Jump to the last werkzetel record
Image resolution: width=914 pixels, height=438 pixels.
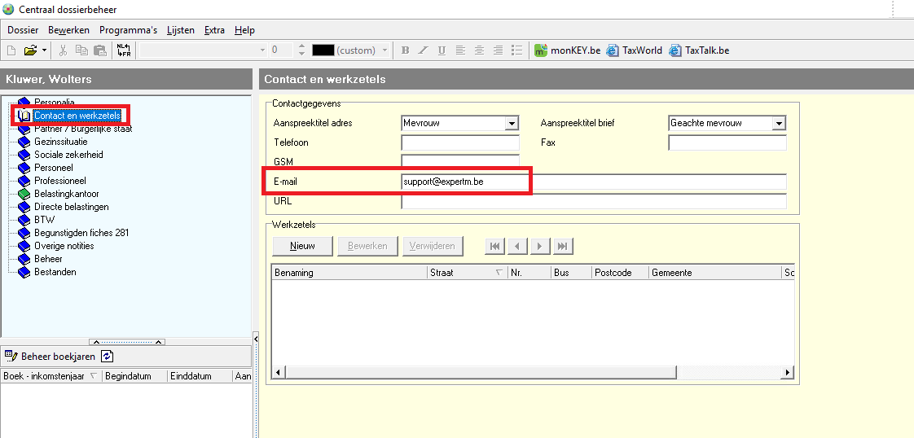(562, 246)
